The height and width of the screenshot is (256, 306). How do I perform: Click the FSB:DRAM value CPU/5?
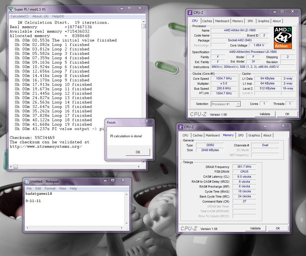click(x=244, y=172)
